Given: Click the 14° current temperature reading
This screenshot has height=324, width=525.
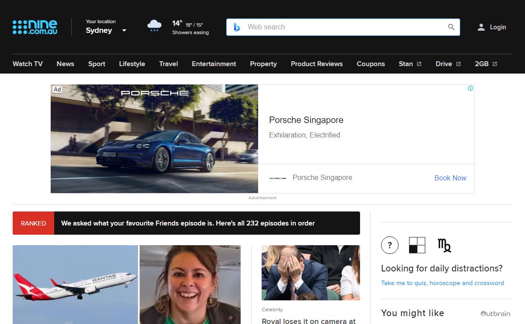Looking at the screenshot, I should tap(177, 24).
